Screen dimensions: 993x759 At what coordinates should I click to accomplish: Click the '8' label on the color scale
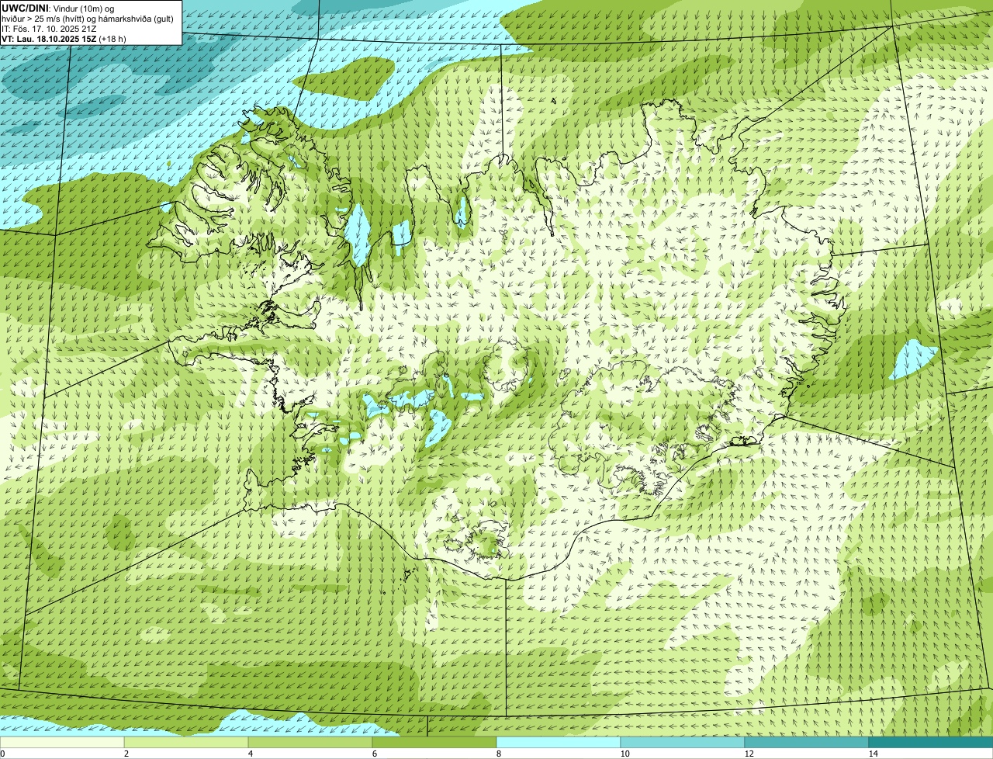498,754
